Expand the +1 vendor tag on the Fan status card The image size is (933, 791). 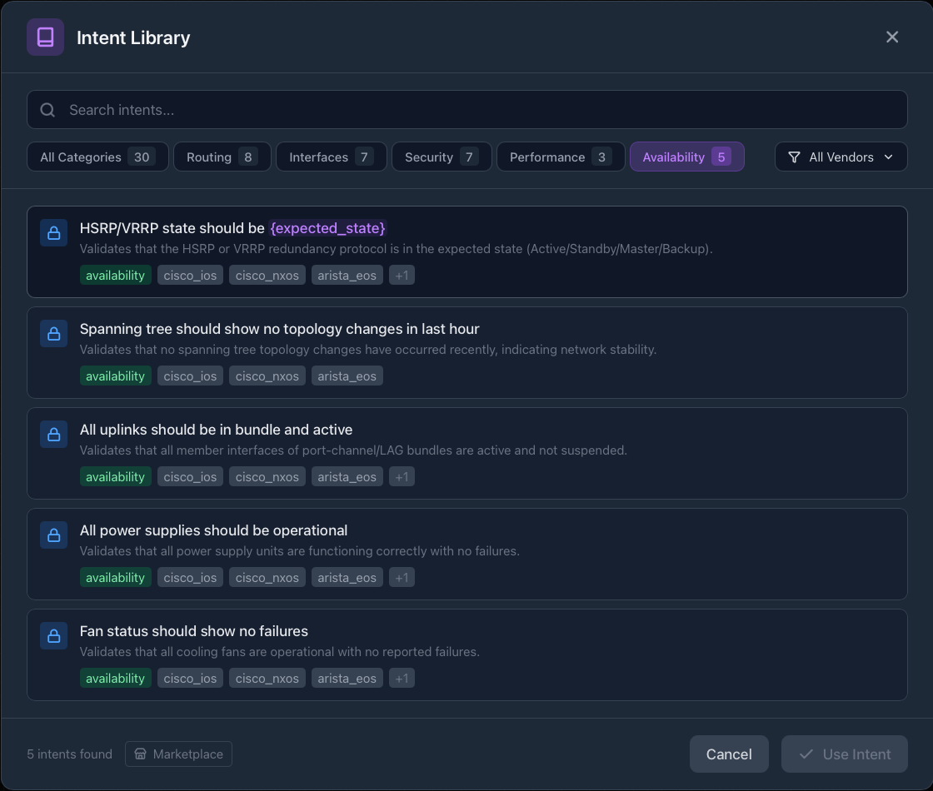(402, 678)
